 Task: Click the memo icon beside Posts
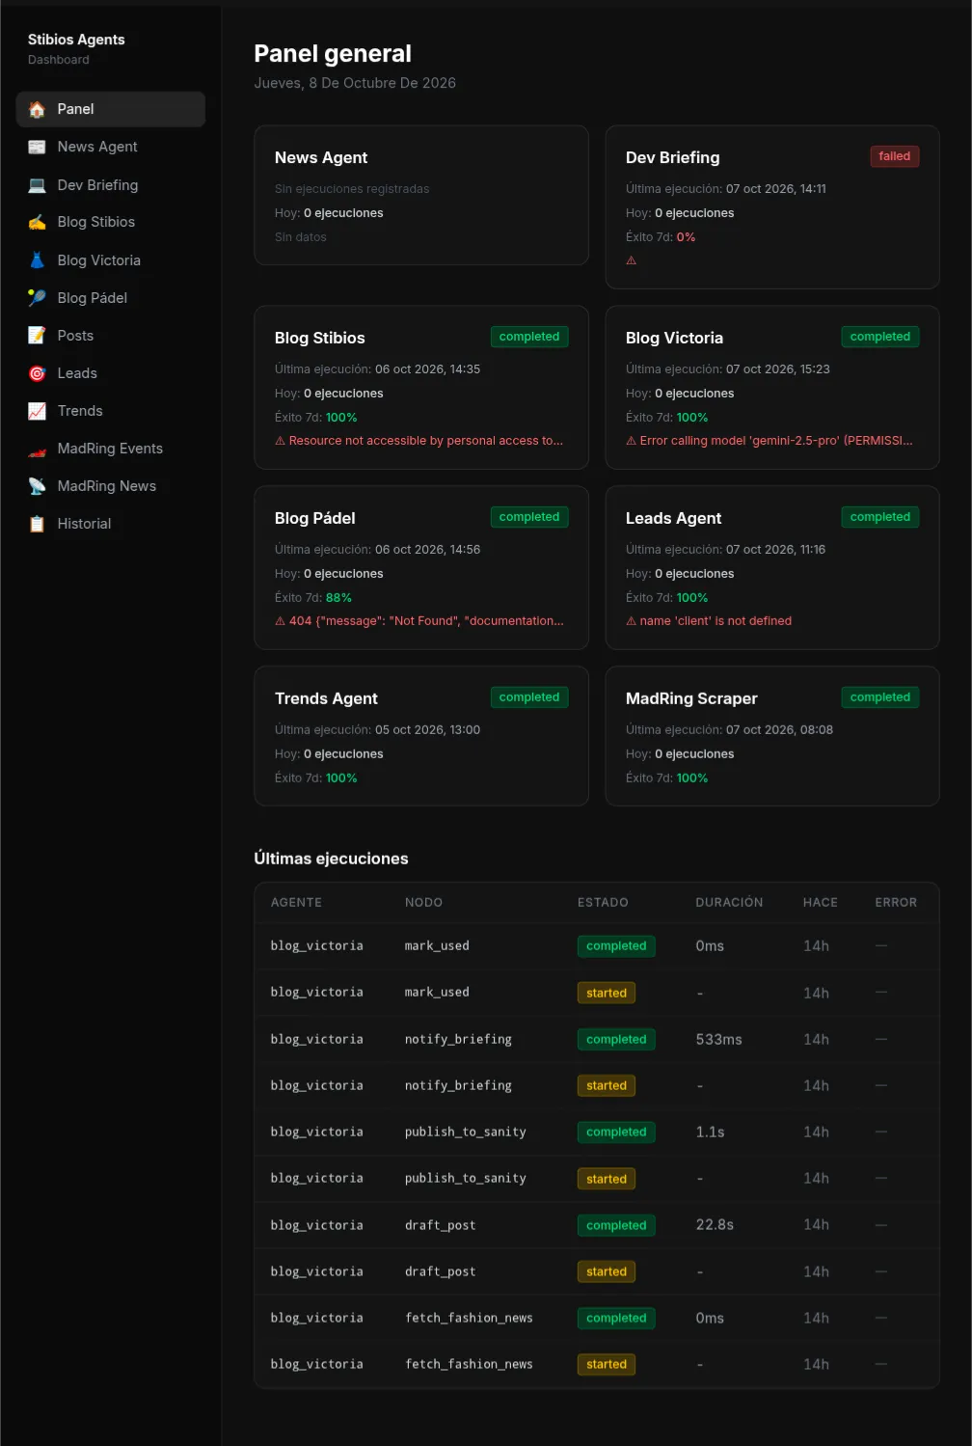click(x=37, y=336)
